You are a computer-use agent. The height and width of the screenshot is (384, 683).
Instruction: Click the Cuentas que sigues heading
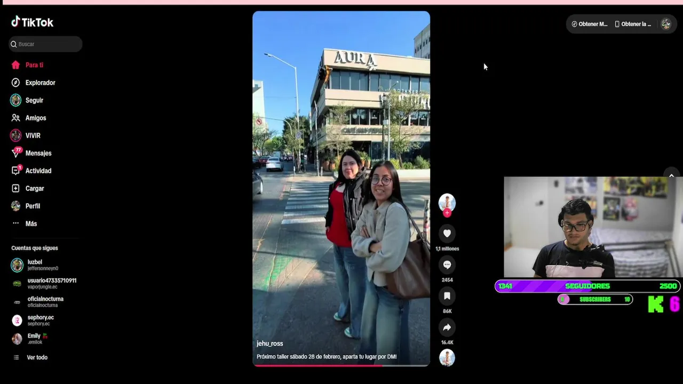[x=35, y=248]
